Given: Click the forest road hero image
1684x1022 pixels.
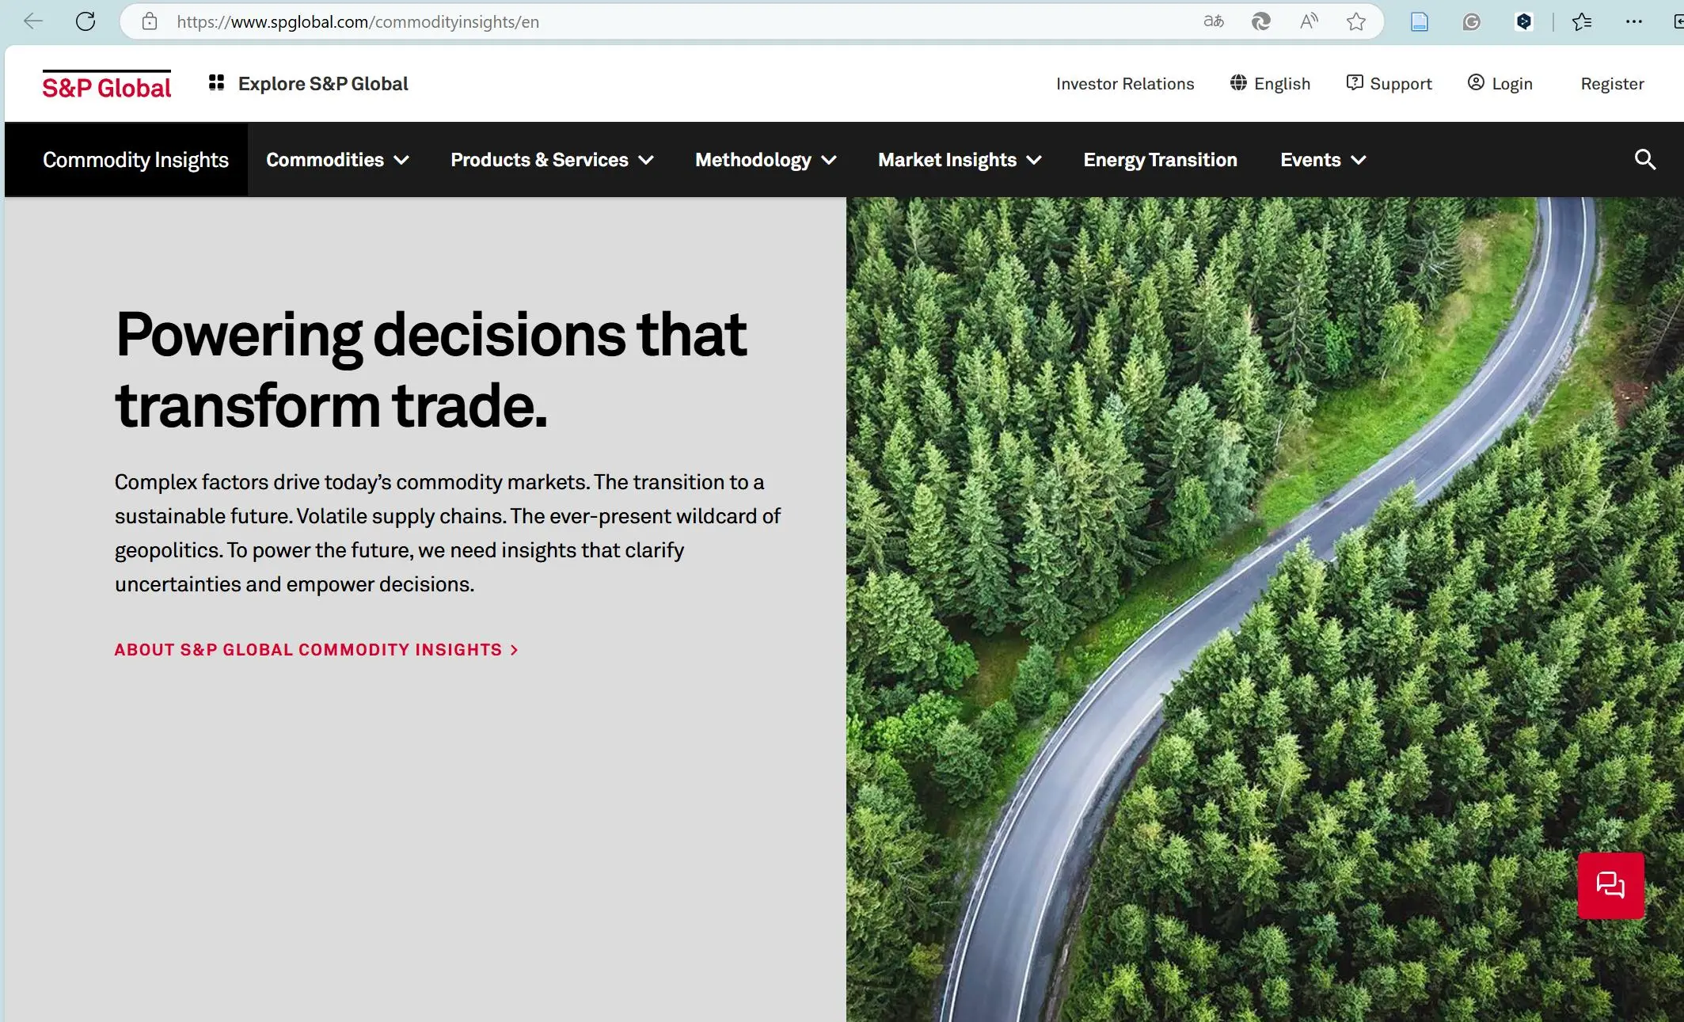Looking at the screenshot, I should [1264, 610].
